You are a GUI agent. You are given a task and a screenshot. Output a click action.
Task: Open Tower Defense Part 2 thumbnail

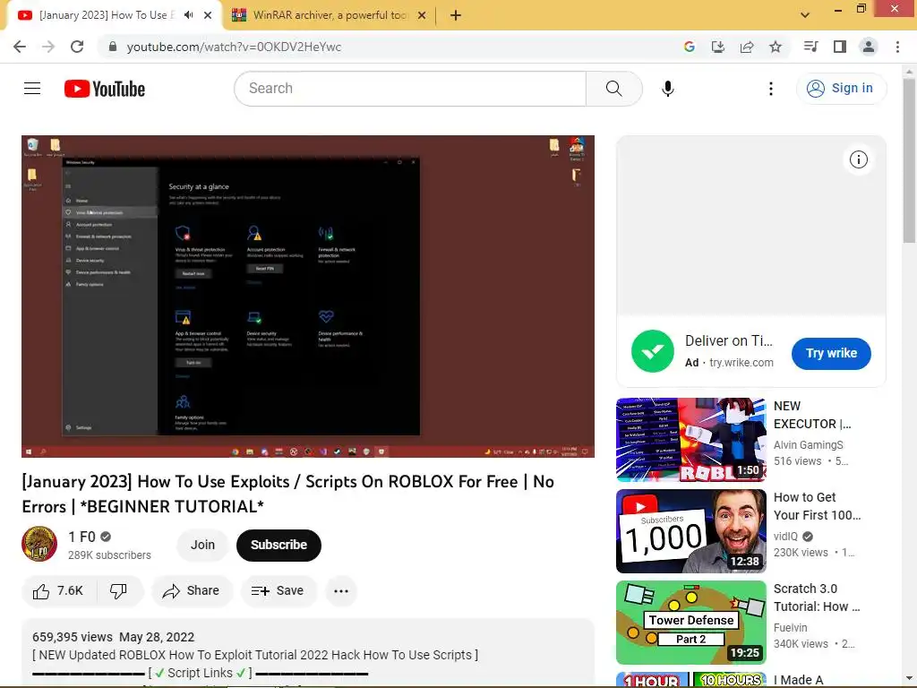click(x=690, y=622)
